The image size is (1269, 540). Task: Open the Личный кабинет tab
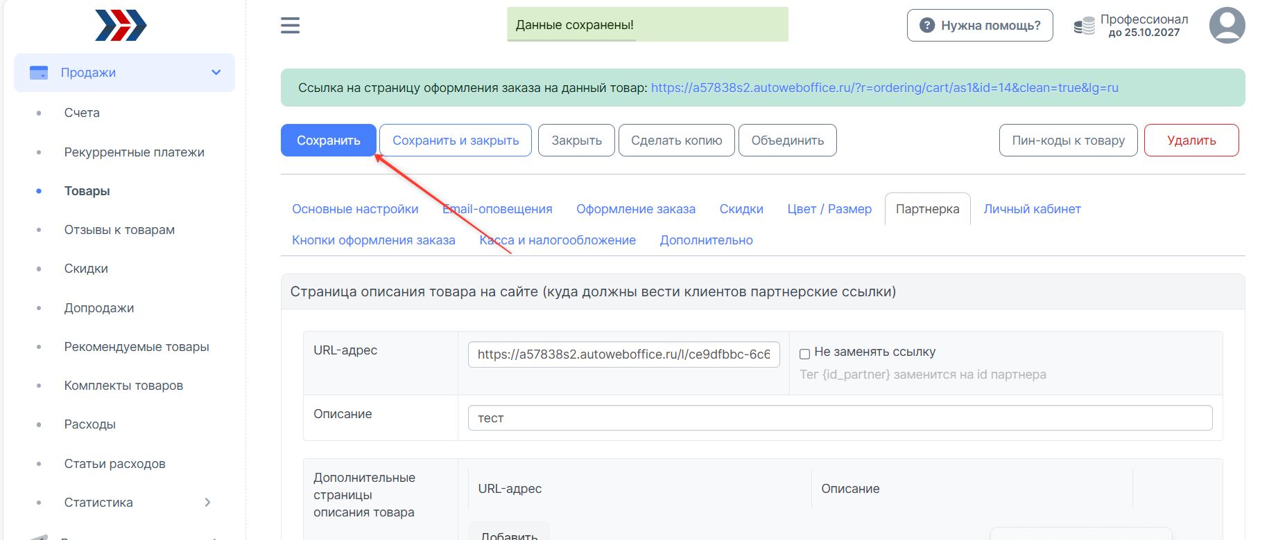pyautogui.click(x=1032, y=209)
